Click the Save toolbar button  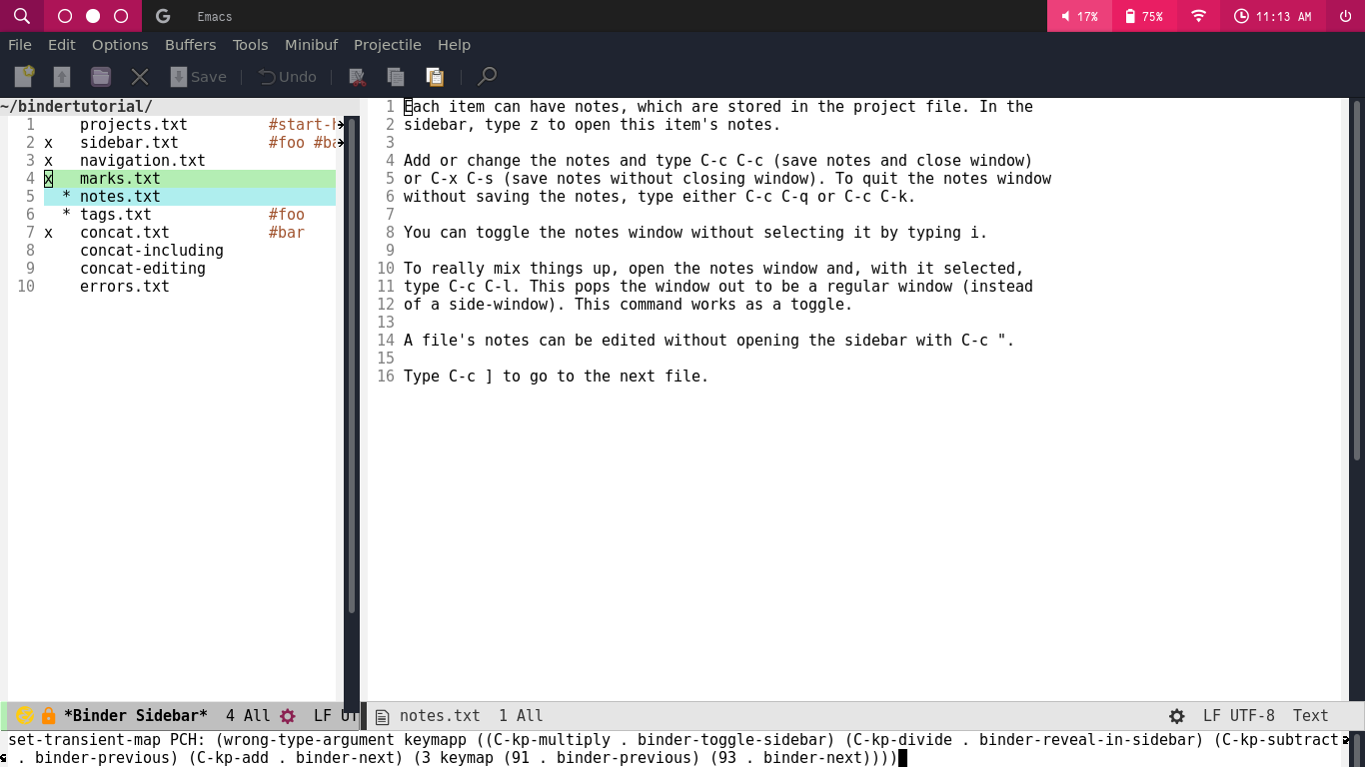(198, 77)
